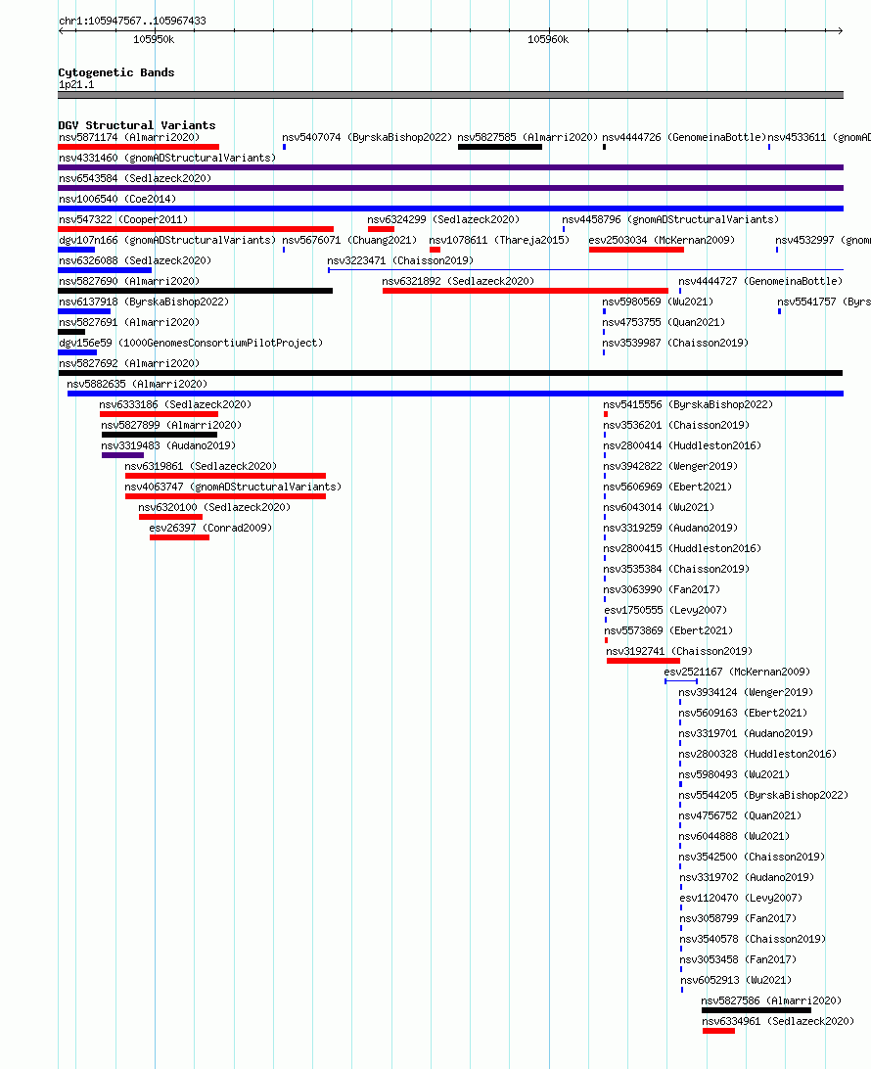Click nsv4753755 (Quan2021) label

664,322
